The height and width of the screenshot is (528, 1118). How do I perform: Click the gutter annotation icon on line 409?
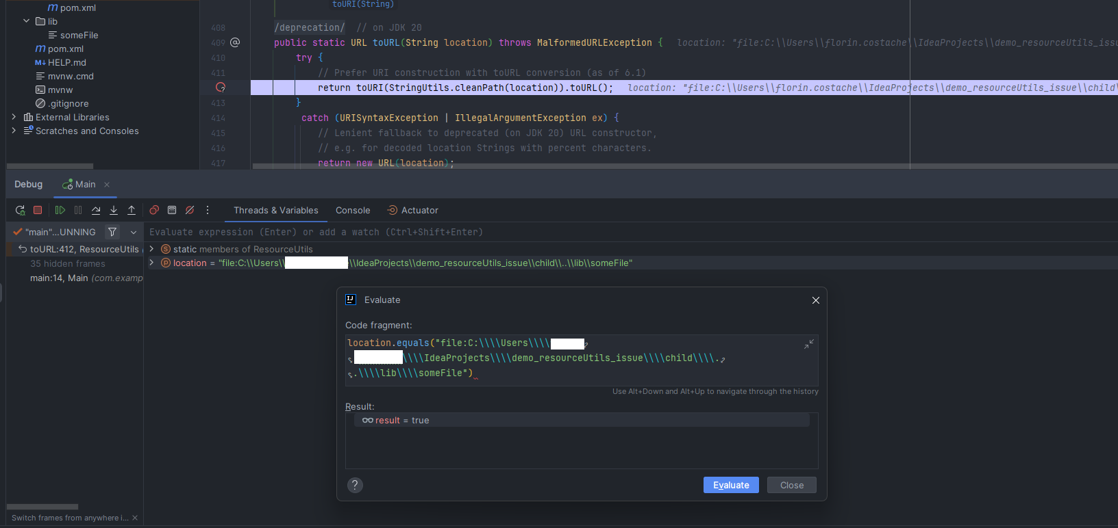click(235, 42)
